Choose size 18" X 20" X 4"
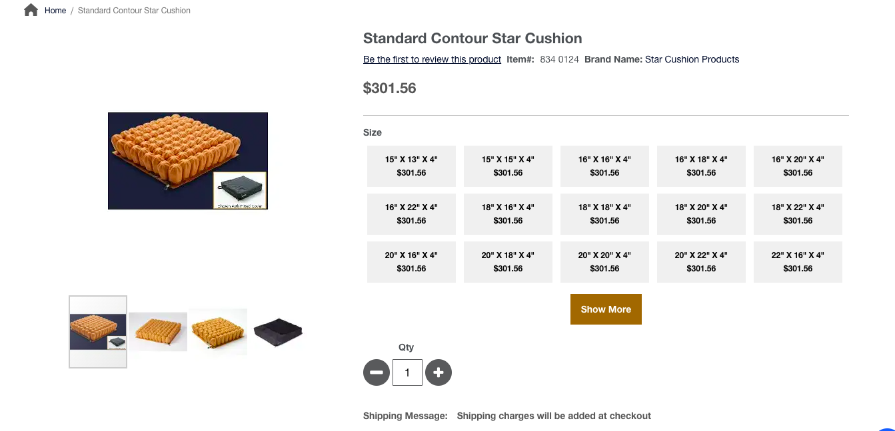Image resolution: width=895 pixels, height=431 pixels. coord(701,214)
